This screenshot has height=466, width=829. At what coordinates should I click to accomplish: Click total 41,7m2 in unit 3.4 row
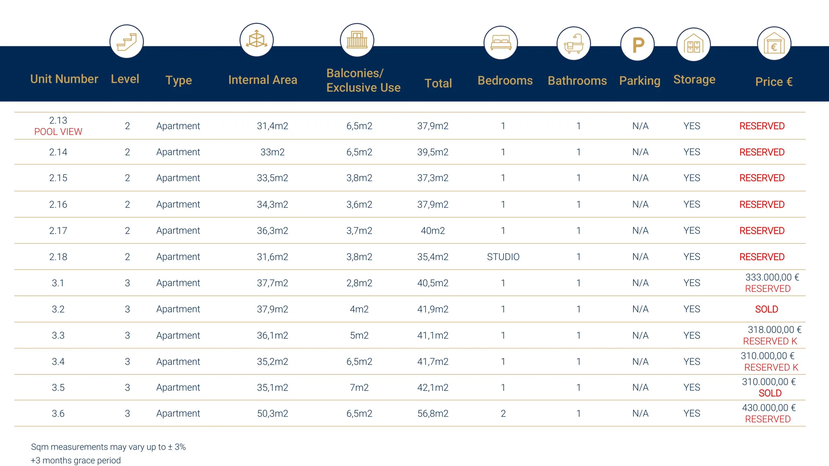(x=433, y=362)
